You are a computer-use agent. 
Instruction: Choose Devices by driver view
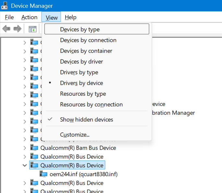[97, 62]
